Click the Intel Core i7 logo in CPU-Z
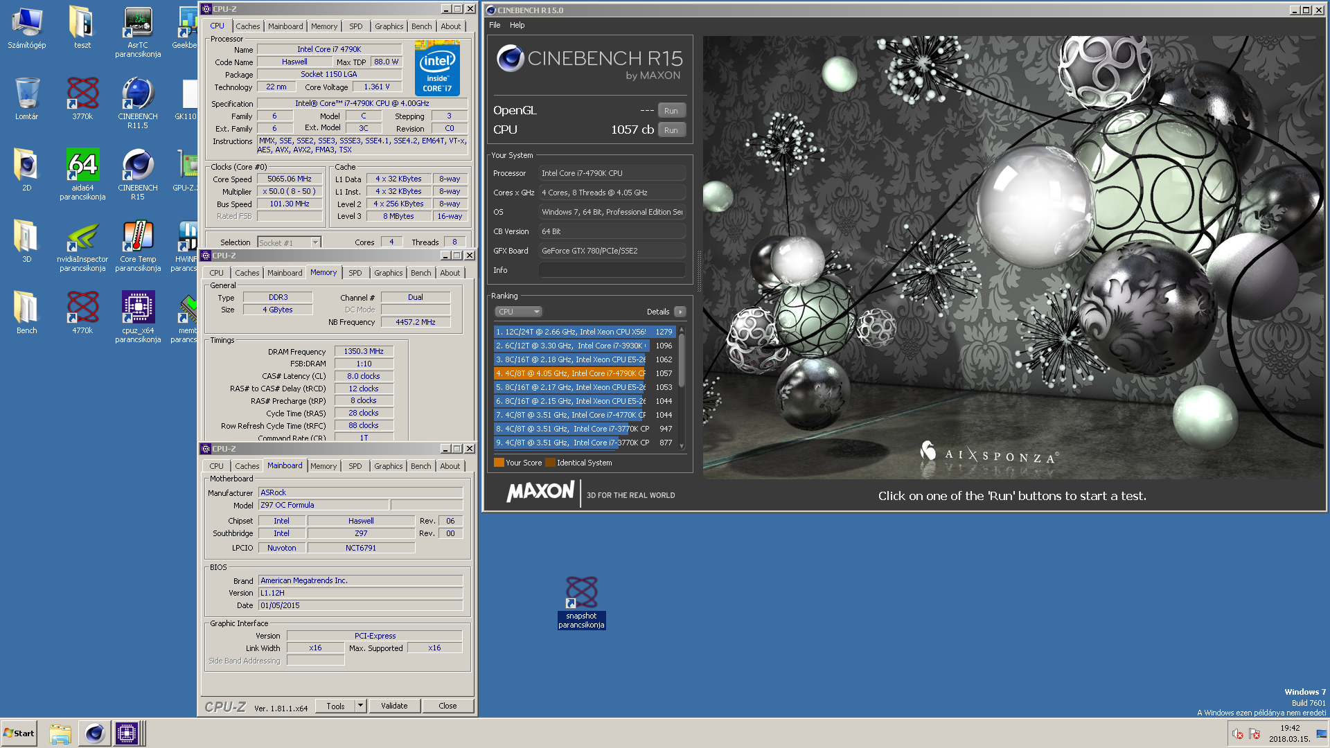 click(437, 68)
